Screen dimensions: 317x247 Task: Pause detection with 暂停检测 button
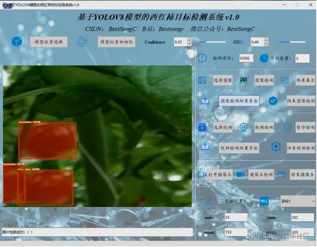tap(306, 128)
